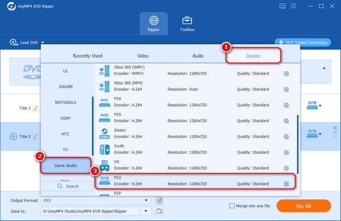Select the PS3 profile name
The width and height of the screenshot is (341, 221).
point(117,178)
